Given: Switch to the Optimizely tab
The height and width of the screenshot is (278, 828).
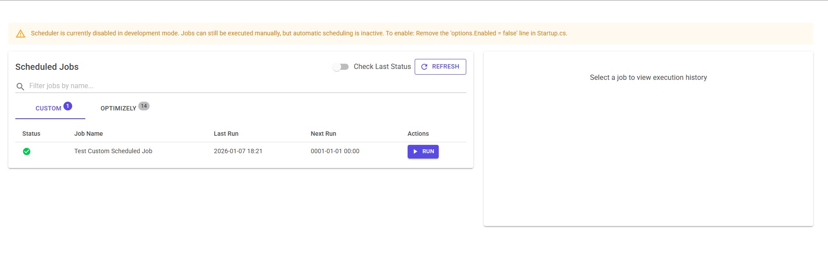Looking at the screenshot, I should (x=119, y=108).
